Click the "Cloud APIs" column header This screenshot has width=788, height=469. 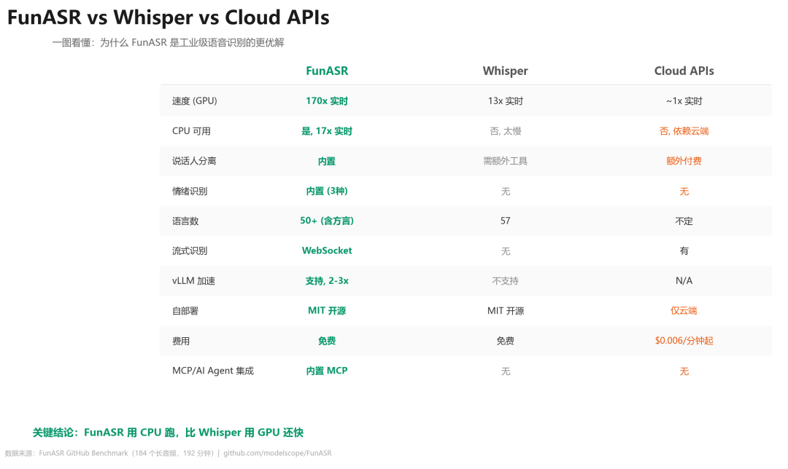click(684, 71)
